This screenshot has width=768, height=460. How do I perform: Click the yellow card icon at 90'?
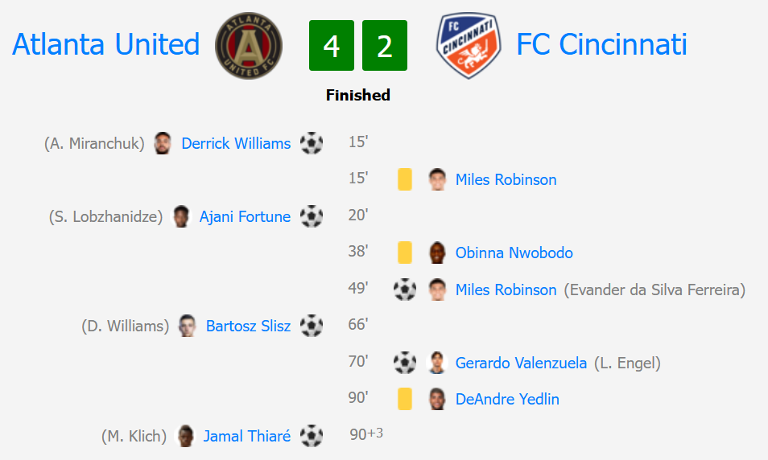pyautogui.click(x=405, y=399)
